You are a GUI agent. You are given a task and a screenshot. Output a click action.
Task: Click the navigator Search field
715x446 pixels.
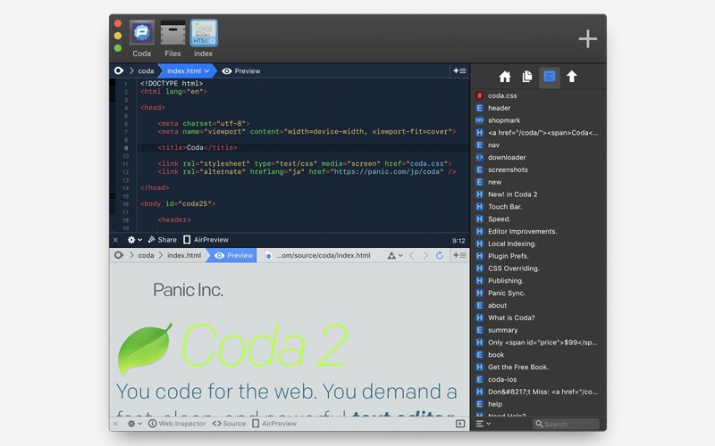(x=566, y=424)
